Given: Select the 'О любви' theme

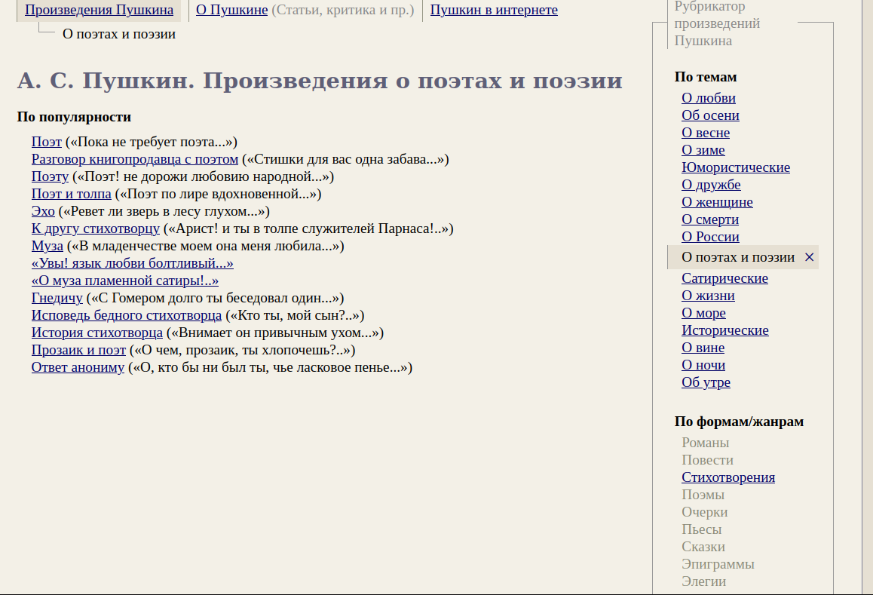Looking at the screenshot, I should point(708,98).
